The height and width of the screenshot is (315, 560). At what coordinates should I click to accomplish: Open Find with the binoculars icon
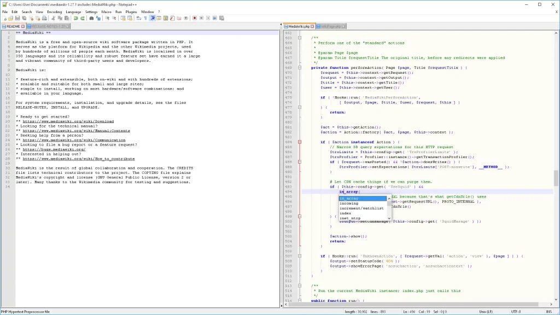(91, 18)
